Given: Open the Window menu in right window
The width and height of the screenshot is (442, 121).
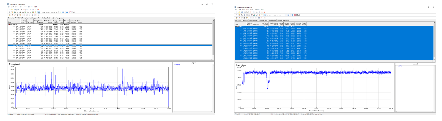Looking at the screenshot, I should [x=257, y=10].
